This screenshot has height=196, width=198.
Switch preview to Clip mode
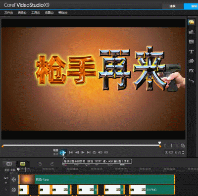tap(55, 154)
